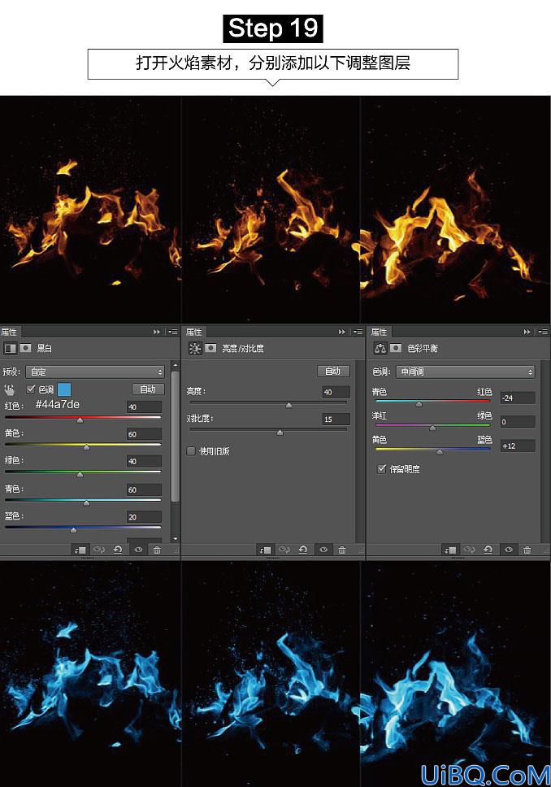Screen dimensions: 551x787
Task: Select the layer mask icon beside 黑白
Action: click(x=25, y=348)
